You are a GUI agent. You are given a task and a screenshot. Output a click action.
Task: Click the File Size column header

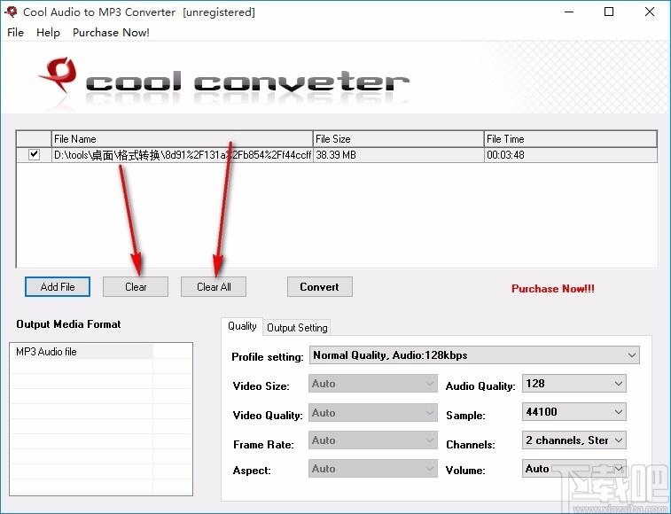[x=398, y=139]
